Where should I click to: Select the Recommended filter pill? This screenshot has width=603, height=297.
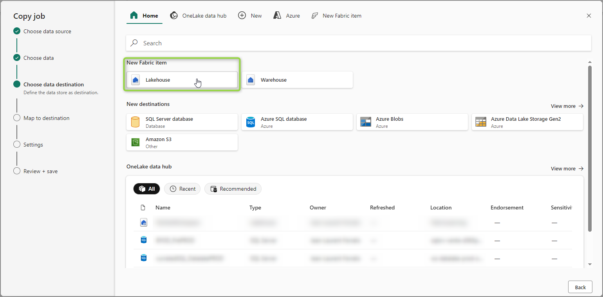[233, 189]
